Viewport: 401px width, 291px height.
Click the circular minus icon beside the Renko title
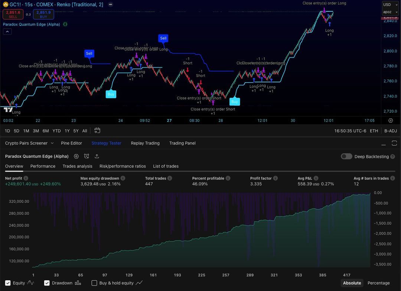110,4
